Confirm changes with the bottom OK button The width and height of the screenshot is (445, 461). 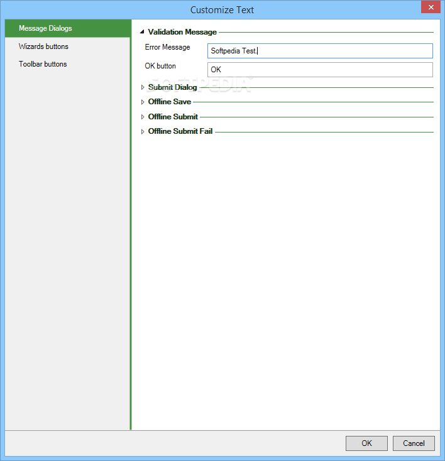[366, 443]
